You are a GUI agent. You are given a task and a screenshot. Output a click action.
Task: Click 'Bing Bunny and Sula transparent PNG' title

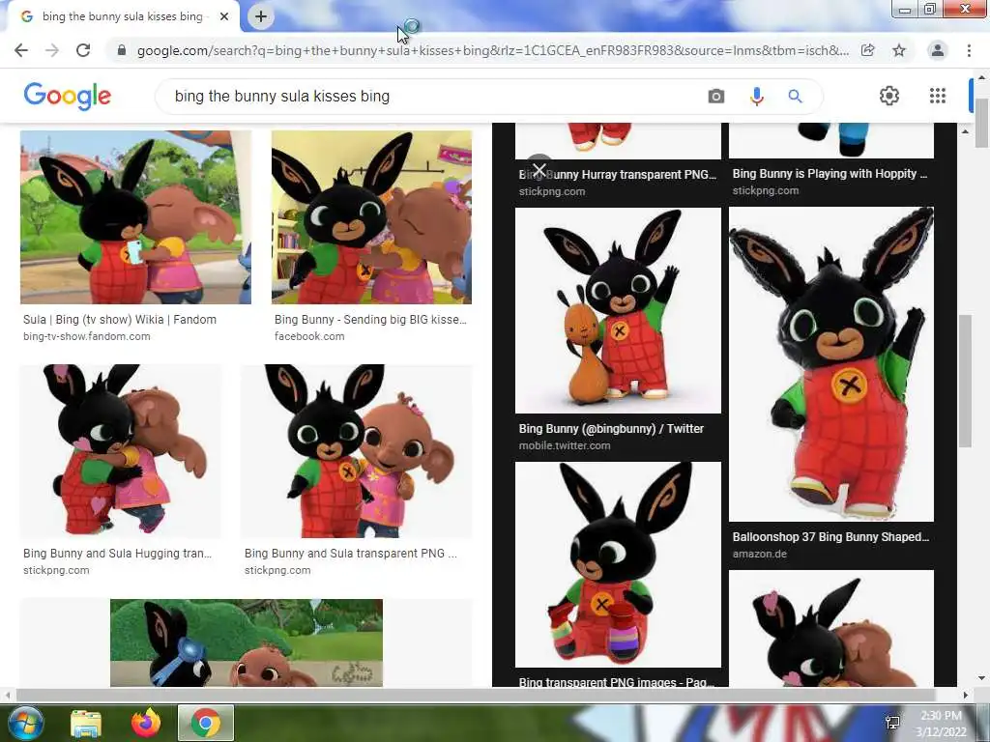(x=350, y=553)
